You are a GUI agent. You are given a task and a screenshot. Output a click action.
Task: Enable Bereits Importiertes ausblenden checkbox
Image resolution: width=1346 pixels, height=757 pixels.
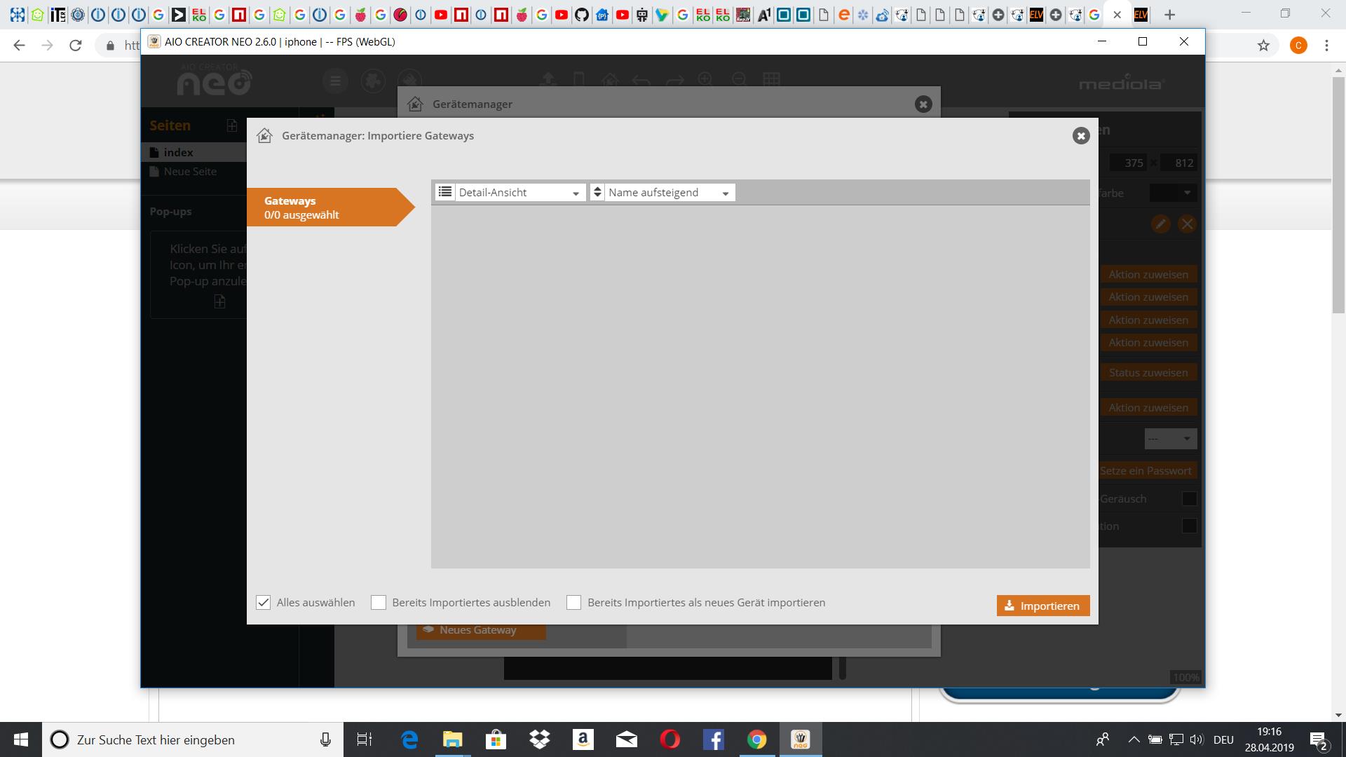click(x=379, y=603)
